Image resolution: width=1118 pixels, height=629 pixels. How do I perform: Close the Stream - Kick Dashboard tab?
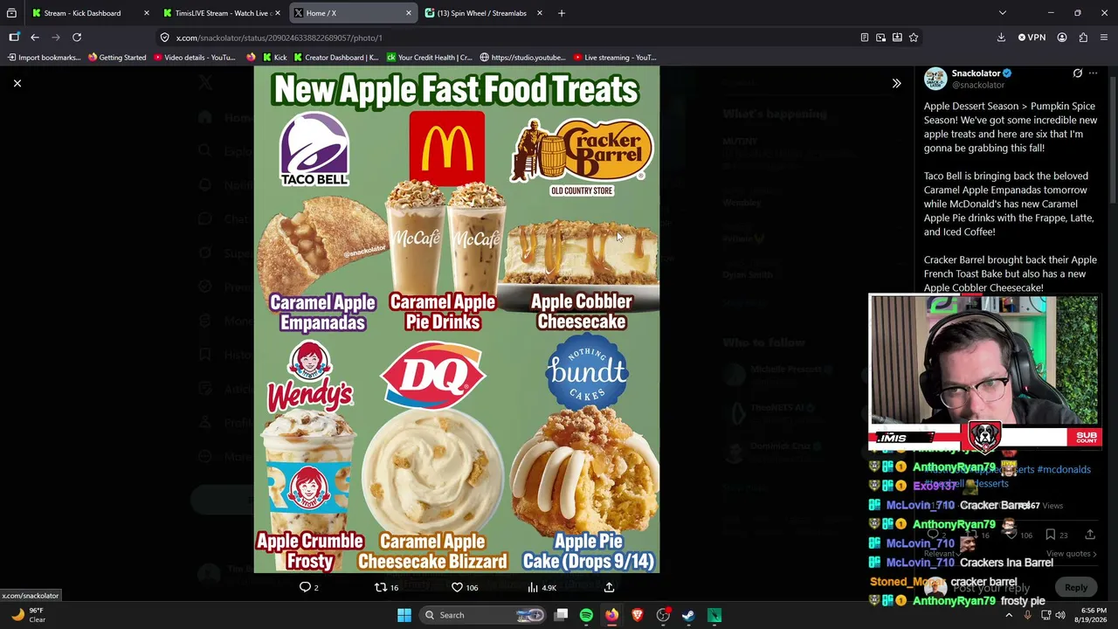tap(146, 13)
